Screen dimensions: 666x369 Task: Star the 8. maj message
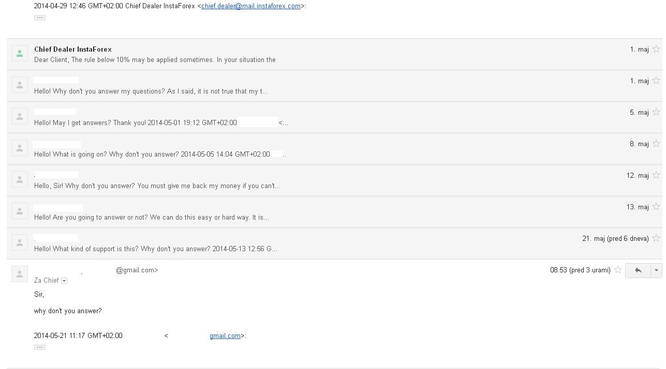pos(656,144)
